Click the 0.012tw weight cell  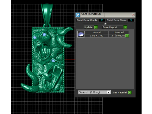click(x=120, y=36)
